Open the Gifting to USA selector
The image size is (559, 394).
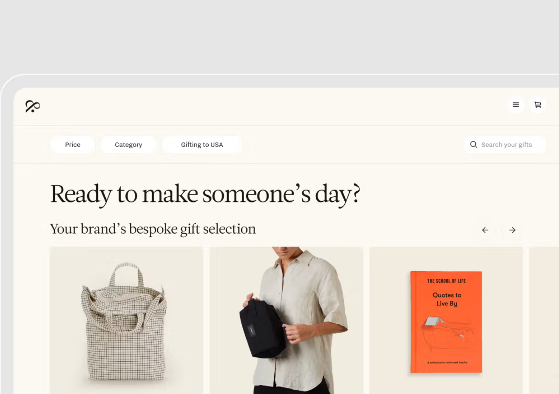click(202, 145)
